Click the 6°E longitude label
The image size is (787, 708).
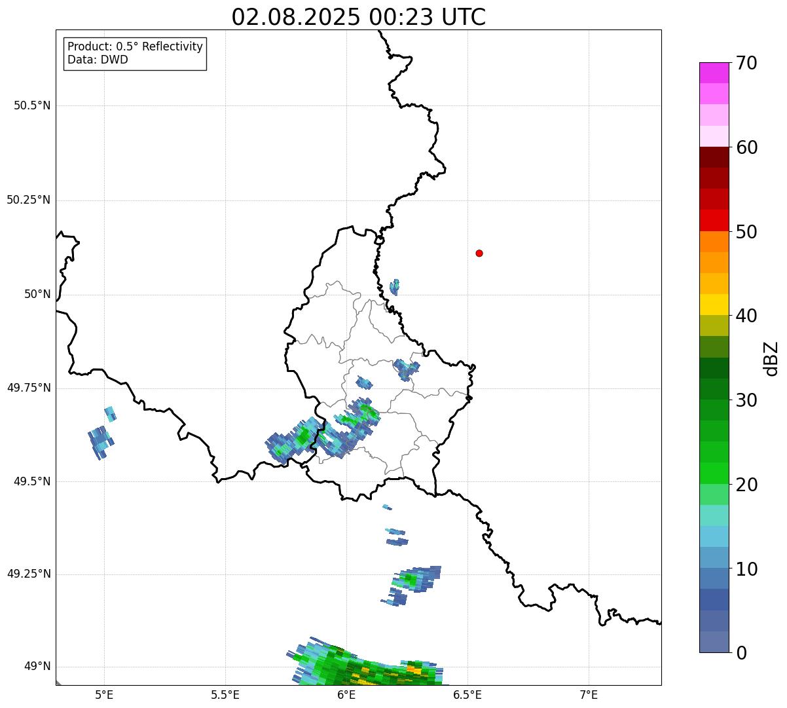coord(346,695)
